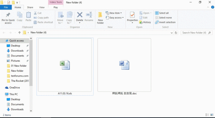Click the navigation pane scrollbar

[31, 63]
